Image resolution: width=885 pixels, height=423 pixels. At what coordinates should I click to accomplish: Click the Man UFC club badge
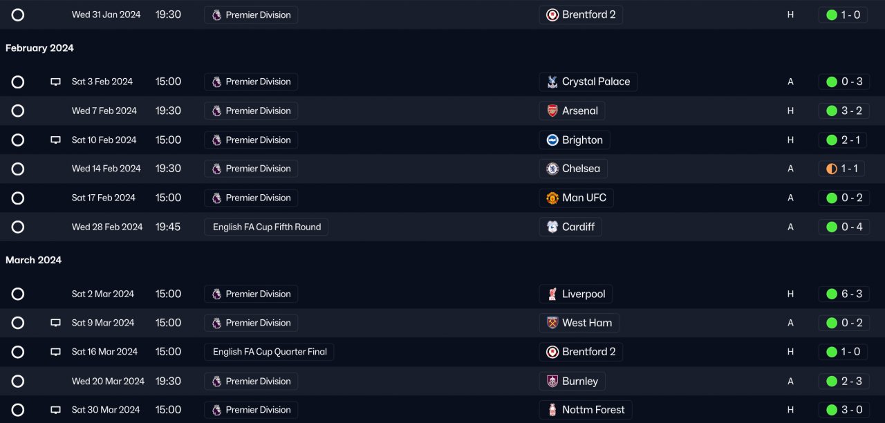[552, 198]
